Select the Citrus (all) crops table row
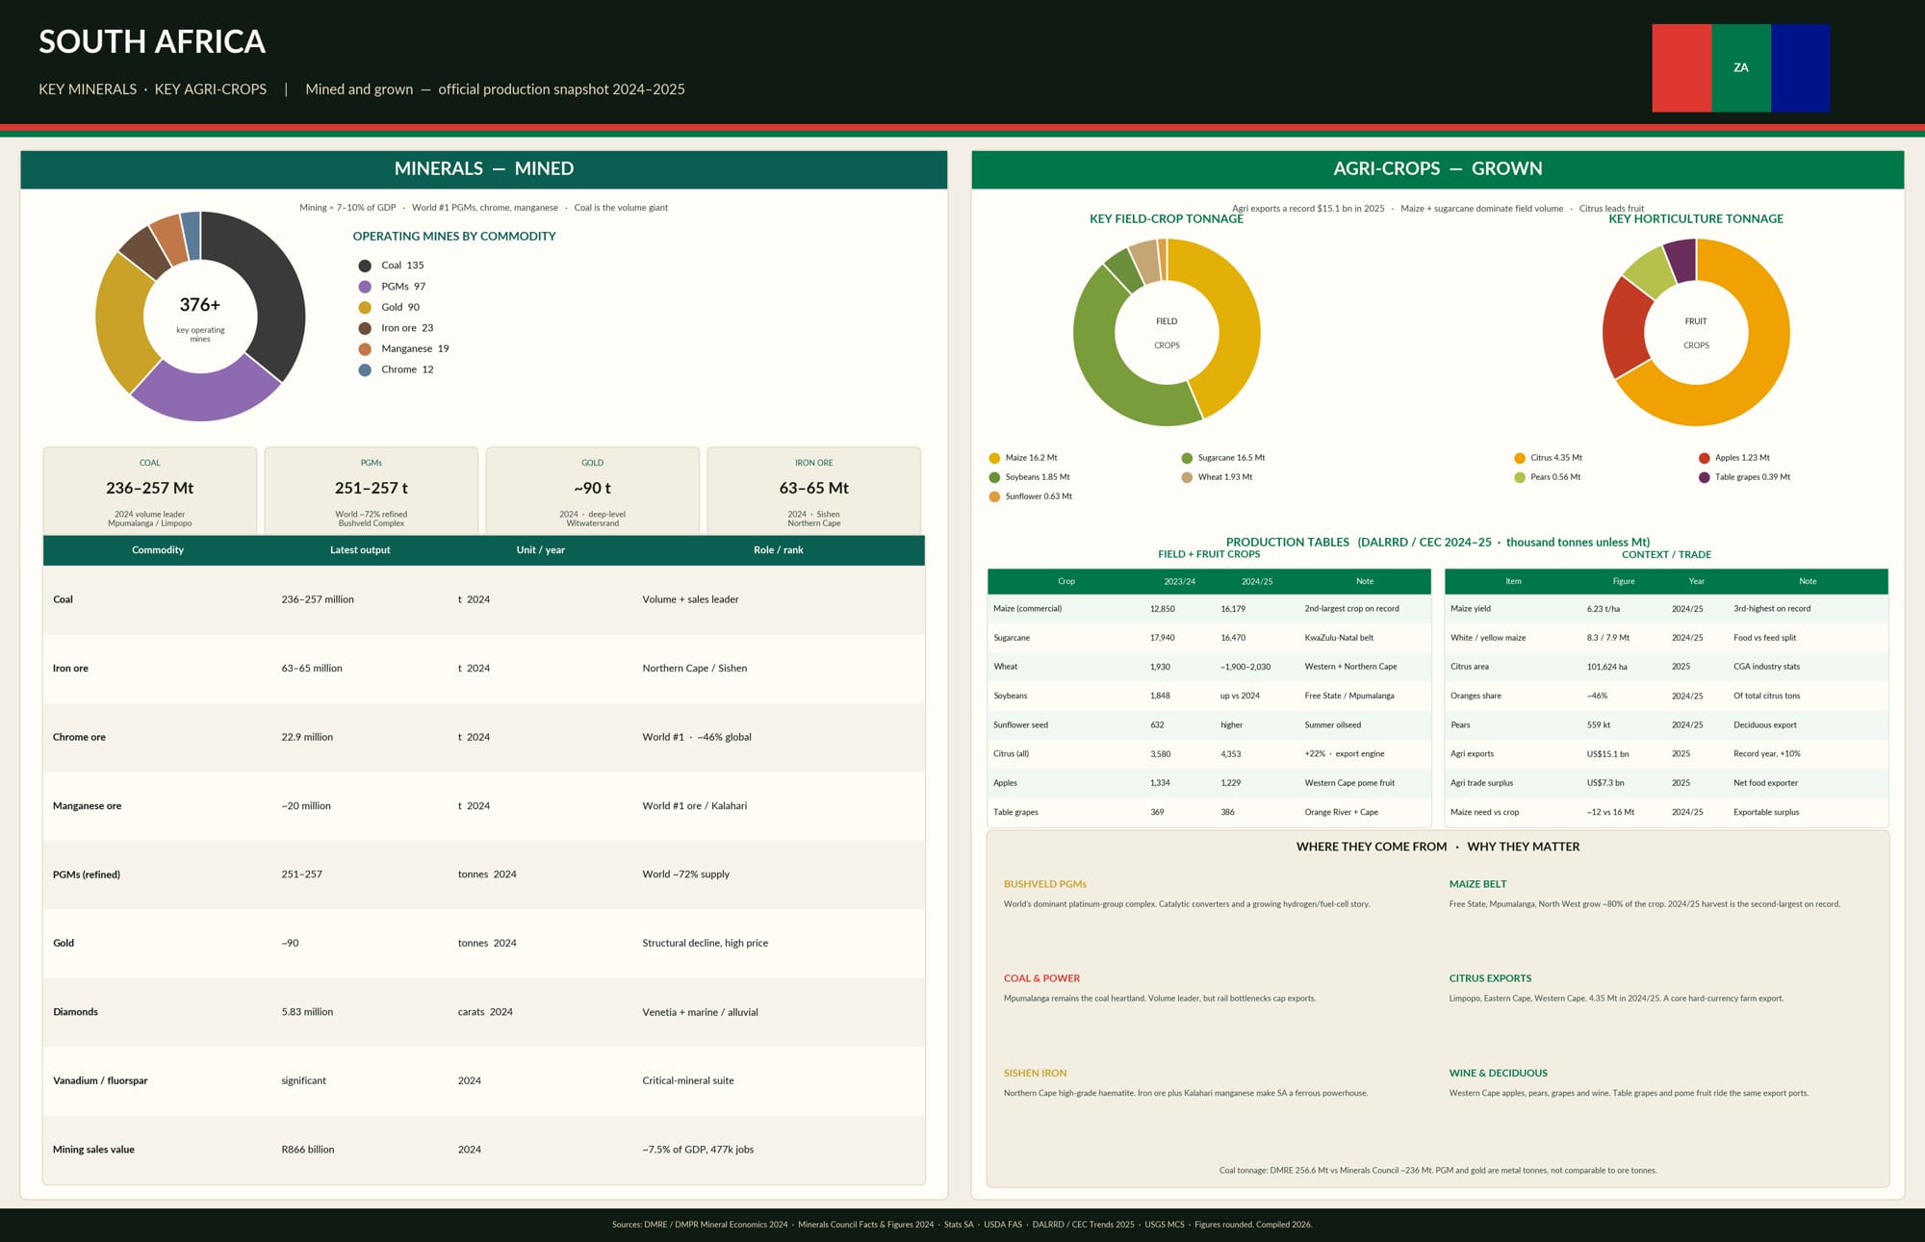The image size is (1925, 1242). (x=1209, y=754)
